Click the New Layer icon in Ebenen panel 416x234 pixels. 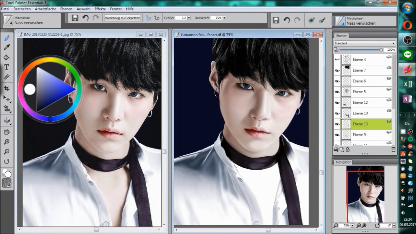[336, 149]
